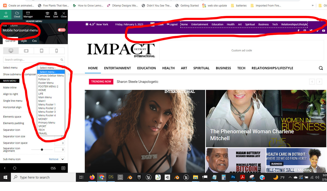
Task: Click the Windows taskbar search box
Action: click(x=43, y=177)
